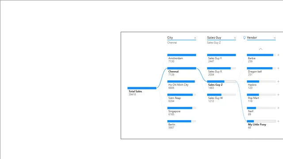Select the Nerf vendor node

[261, 108]
